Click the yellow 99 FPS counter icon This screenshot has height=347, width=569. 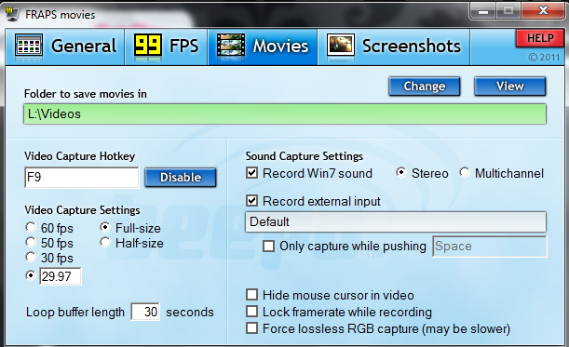[x=147, y=45]
